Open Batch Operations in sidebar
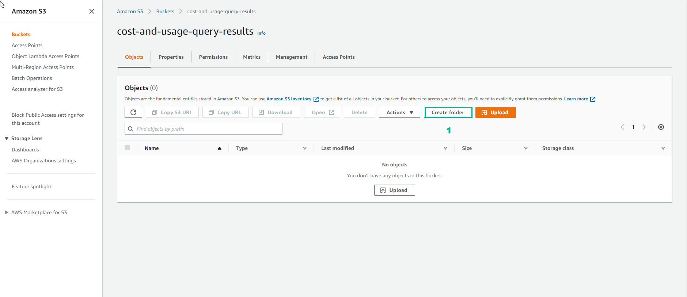This screenshot has width=687, height=297. coord(32,78)
